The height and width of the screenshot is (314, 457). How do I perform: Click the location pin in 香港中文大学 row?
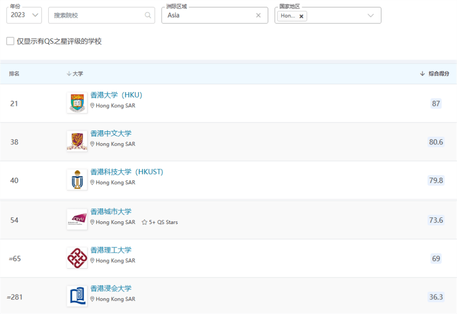click(x=92, y=144)
